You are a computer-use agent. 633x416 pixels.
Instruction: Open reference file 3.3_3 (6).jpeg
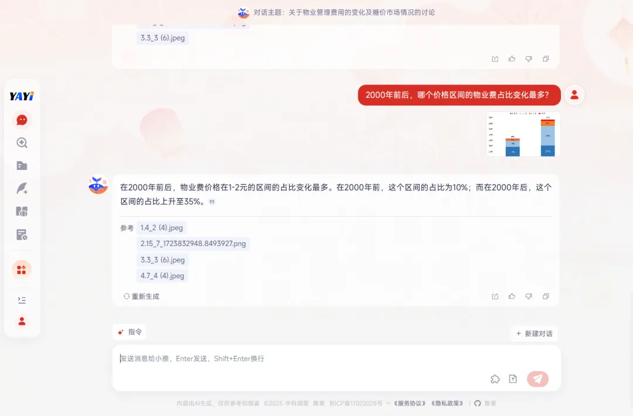(x=162, y=260)
